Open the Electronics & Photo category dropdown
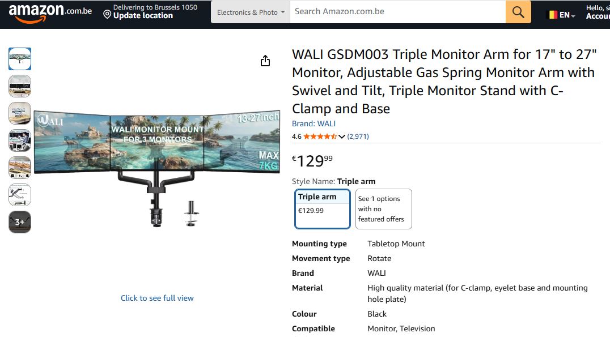 pyautogui.click(x=250, y=11)
